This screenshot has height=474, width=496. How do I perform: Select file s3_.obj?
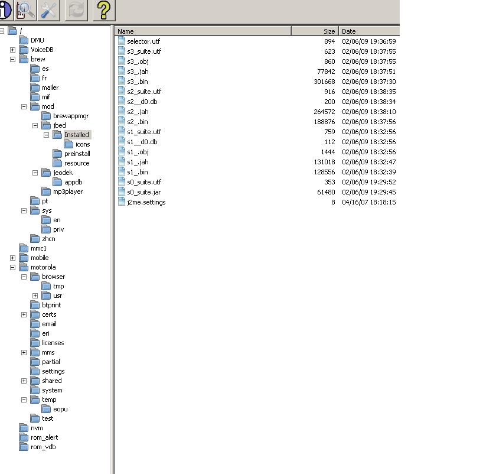pos(138,61)
